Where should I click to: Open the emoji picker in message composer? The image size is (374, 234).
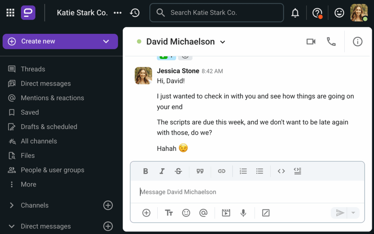186,212
